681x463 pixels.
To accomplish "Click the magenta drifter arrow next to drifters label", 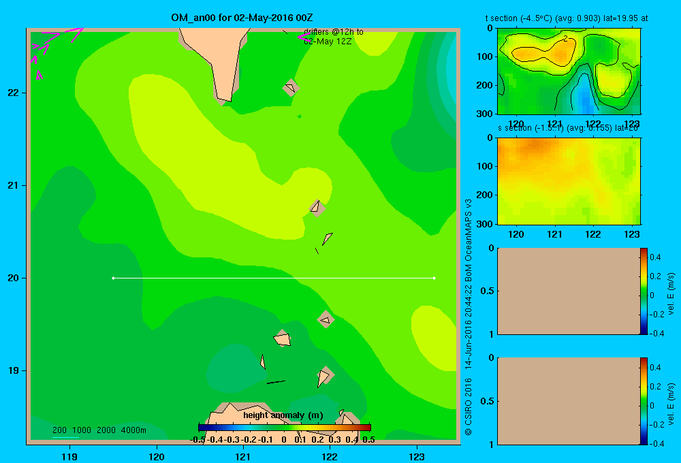I will [x=304, y=37].
